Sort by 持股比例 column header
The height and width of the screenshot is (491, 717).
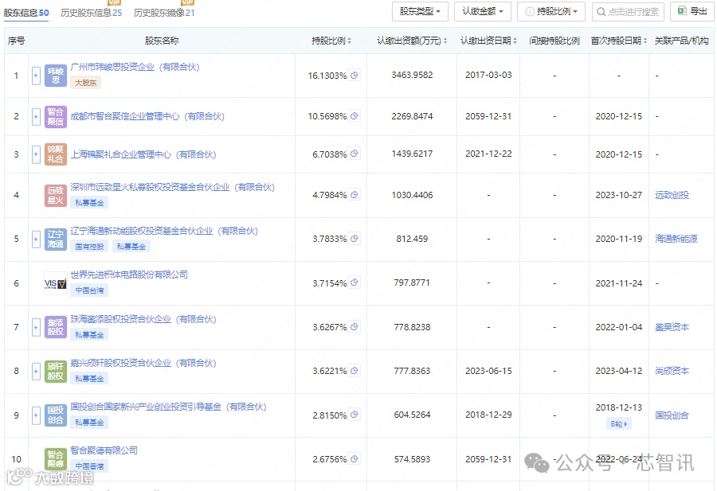click(x=331, y=41)
